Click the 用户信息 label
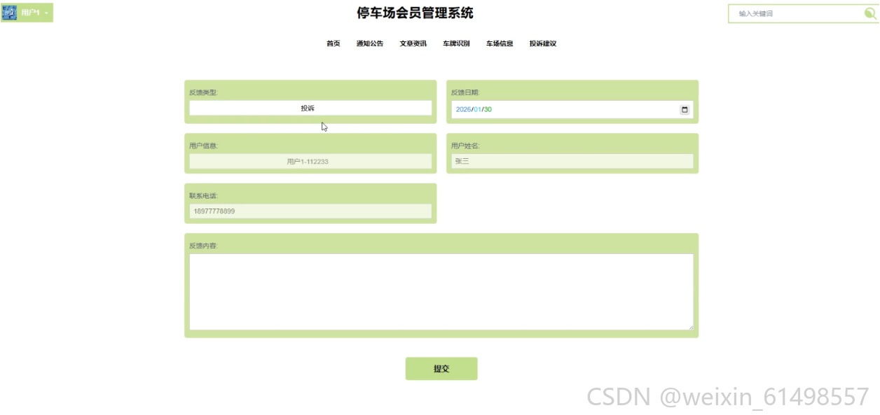880x415 pixels. [x=203, y=146]
